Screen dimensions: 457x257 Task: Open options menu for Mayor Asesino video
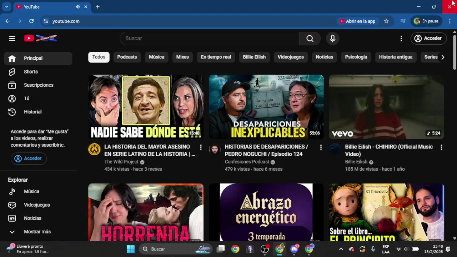(x=201, y=147)
